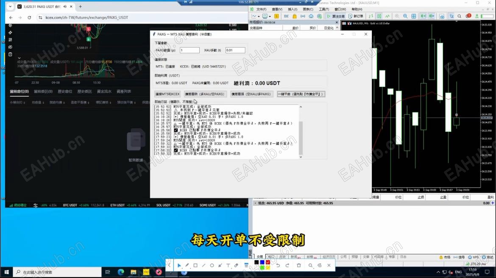The image size is (496, 278).
Task: Click the log scrollbar down arrow
Action: (301, 156)
